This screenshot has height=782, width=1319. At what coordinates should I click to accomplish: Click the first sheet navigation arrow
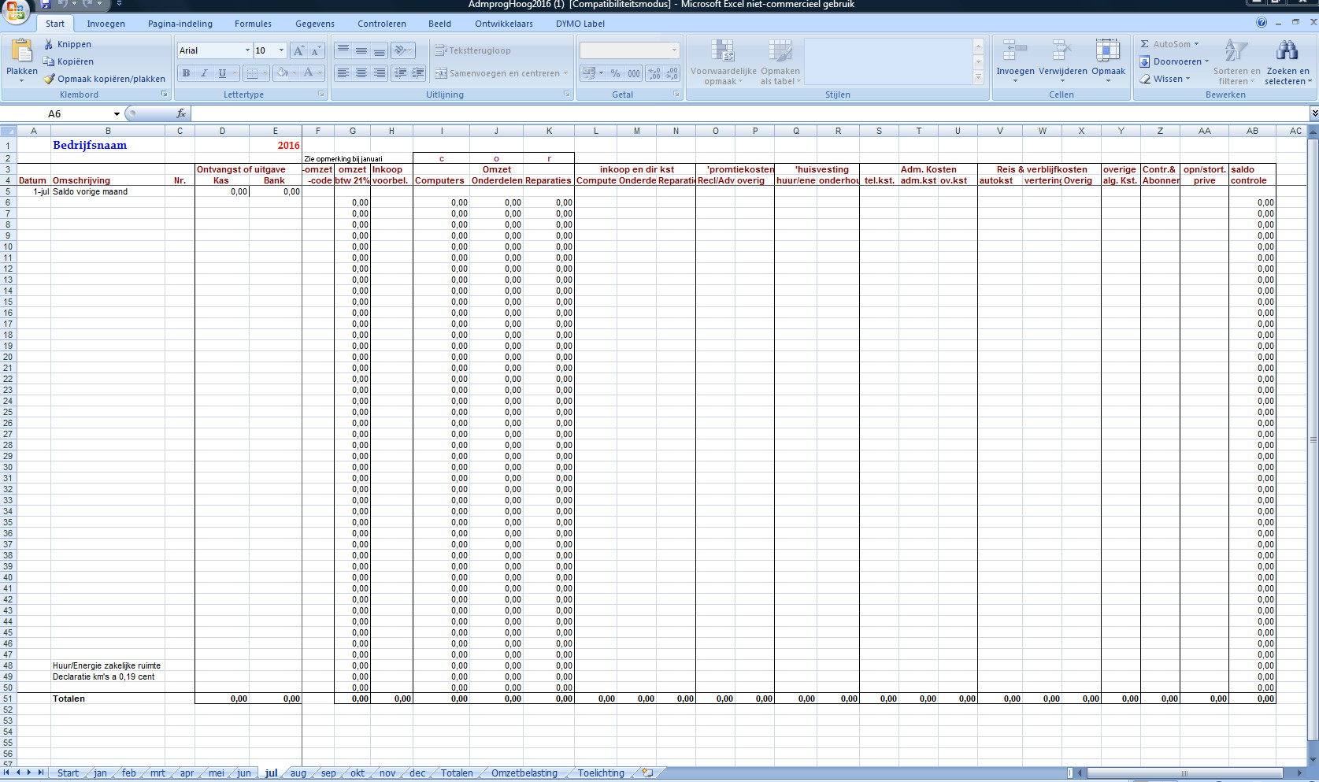[x=7, y=773]
